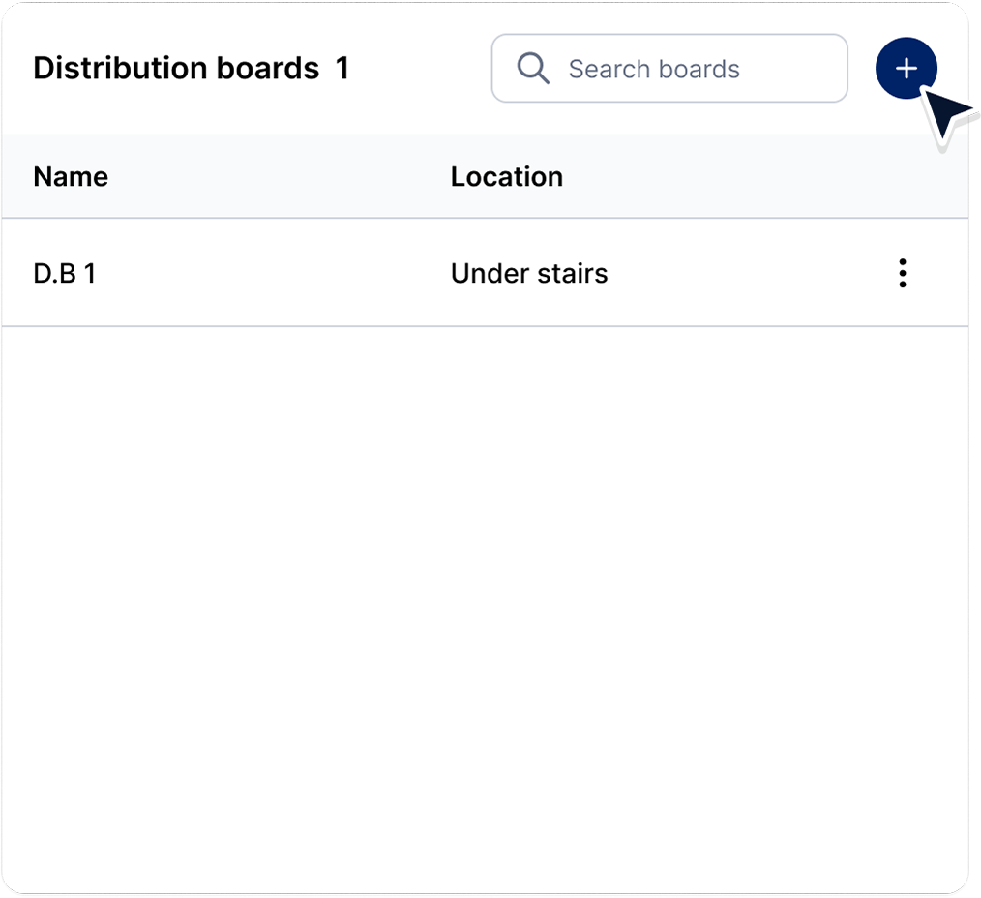Click the Location column header
Image resolution: width=981 pixels, height=898 pixels.
click(507, 176)
